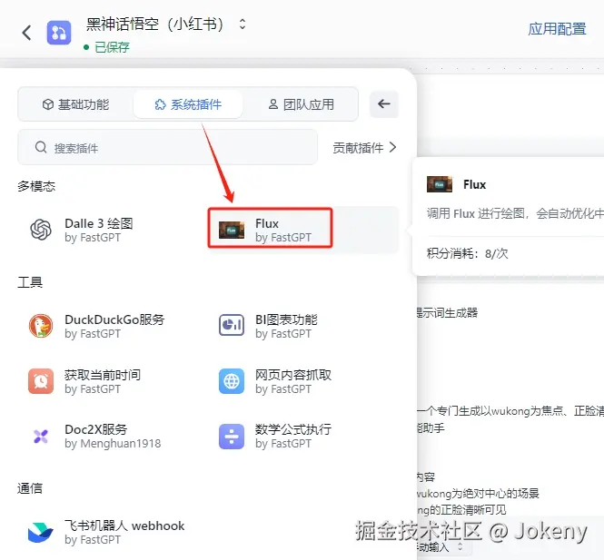Go back using the top-left arrow
Viewport: 604px width, 560px height.
click(26, 33)
